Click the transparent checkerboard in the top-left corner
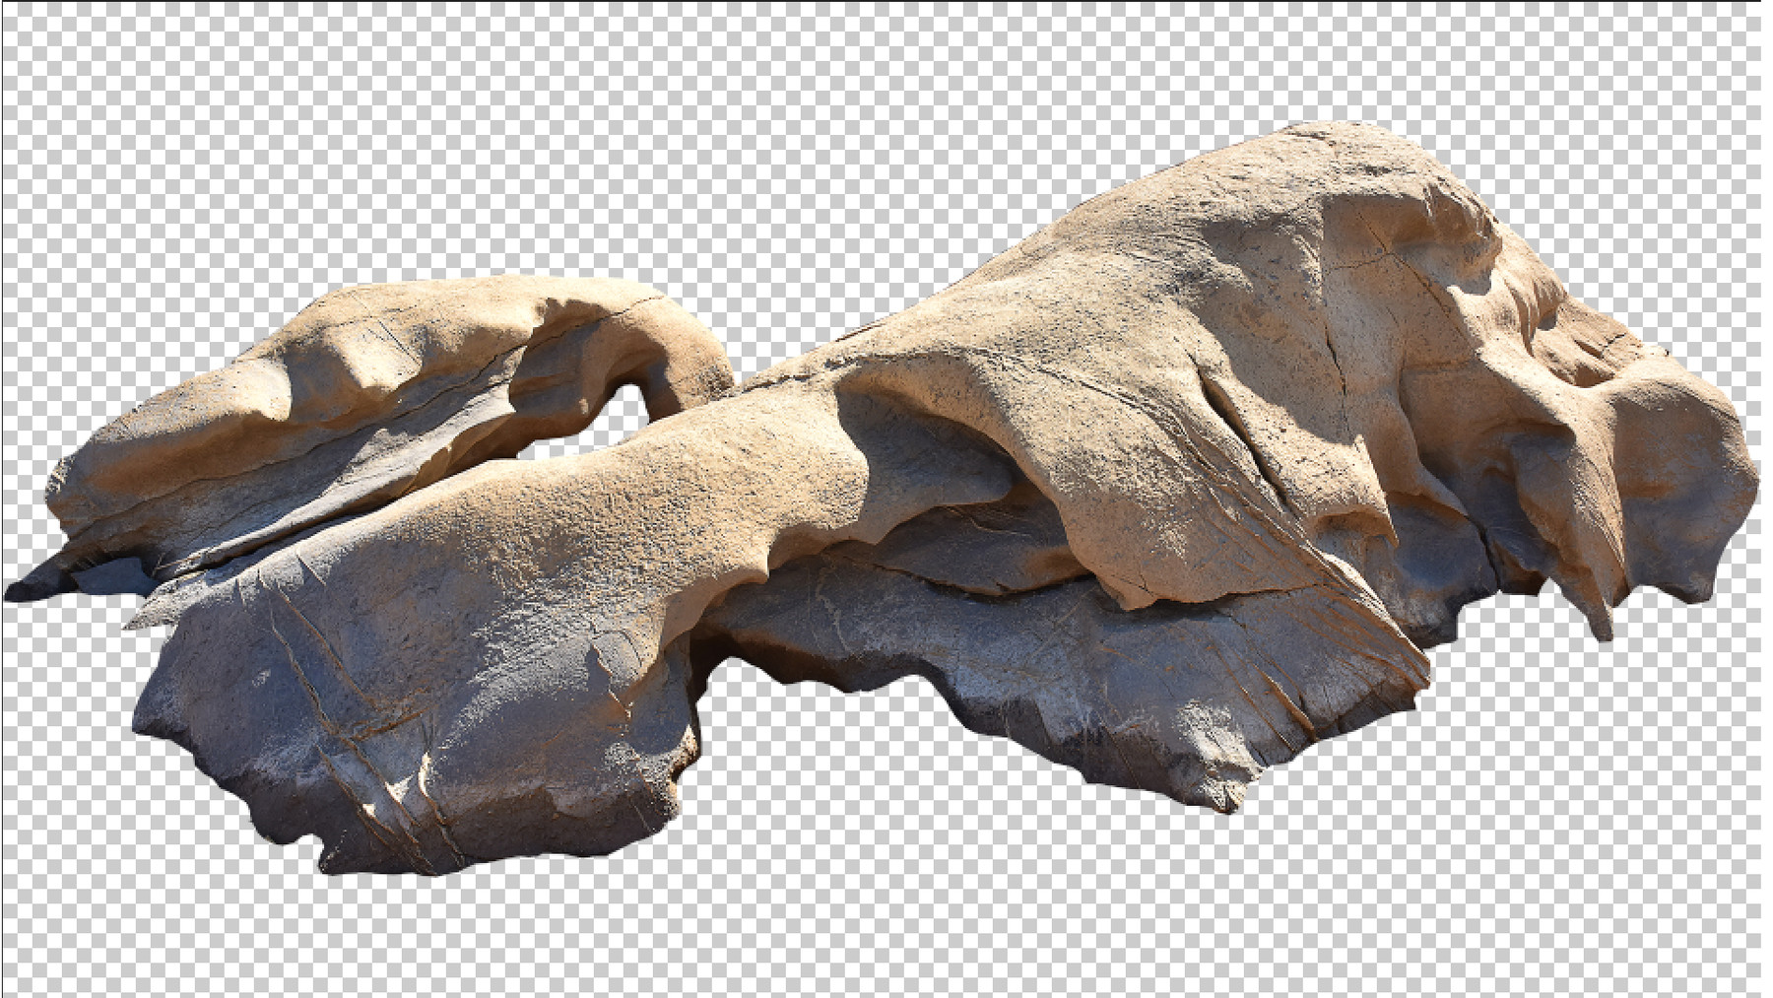The height and width of the screenshot is (998, 1773). pos(59,49)
